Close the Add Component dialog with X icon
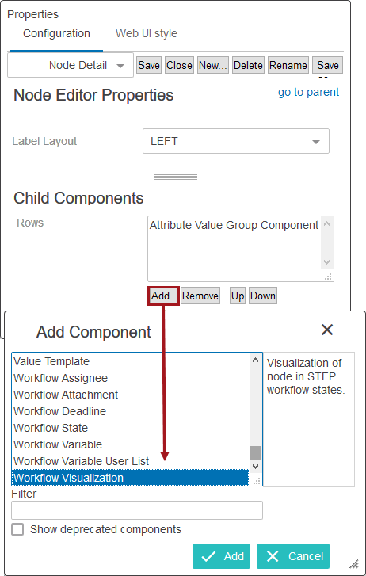The image size is (366, 576). (x=326, y=330)
